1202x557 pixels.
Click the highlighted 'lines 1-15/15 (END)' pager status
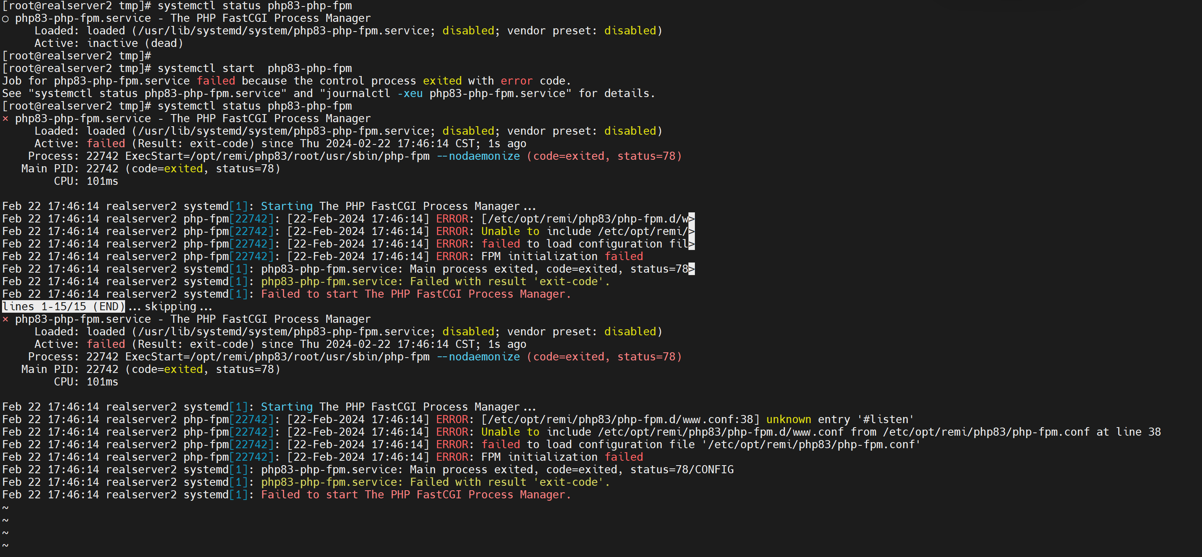tap(64, 307)
